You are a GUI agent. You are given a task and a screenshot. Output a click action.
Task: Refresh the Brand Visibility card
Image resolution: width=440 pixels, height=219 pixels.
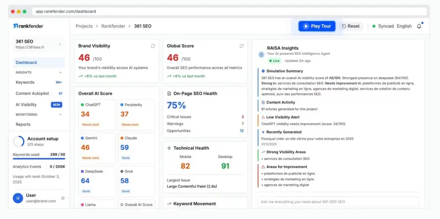point(153,46)
